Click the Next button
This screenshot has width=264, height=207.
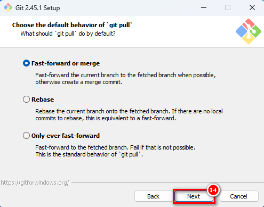[194, 196]
